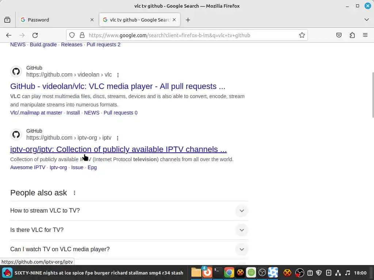Switch to the Password tab
Screen dimensions: 374x280
click(57, 20)
